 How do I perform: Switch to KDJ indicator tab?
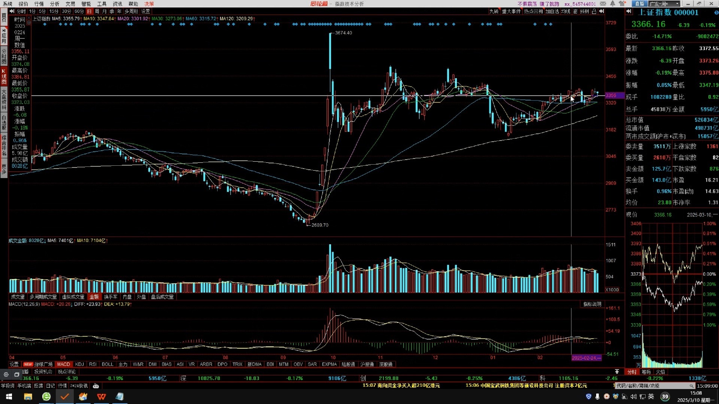click(79, 364)
